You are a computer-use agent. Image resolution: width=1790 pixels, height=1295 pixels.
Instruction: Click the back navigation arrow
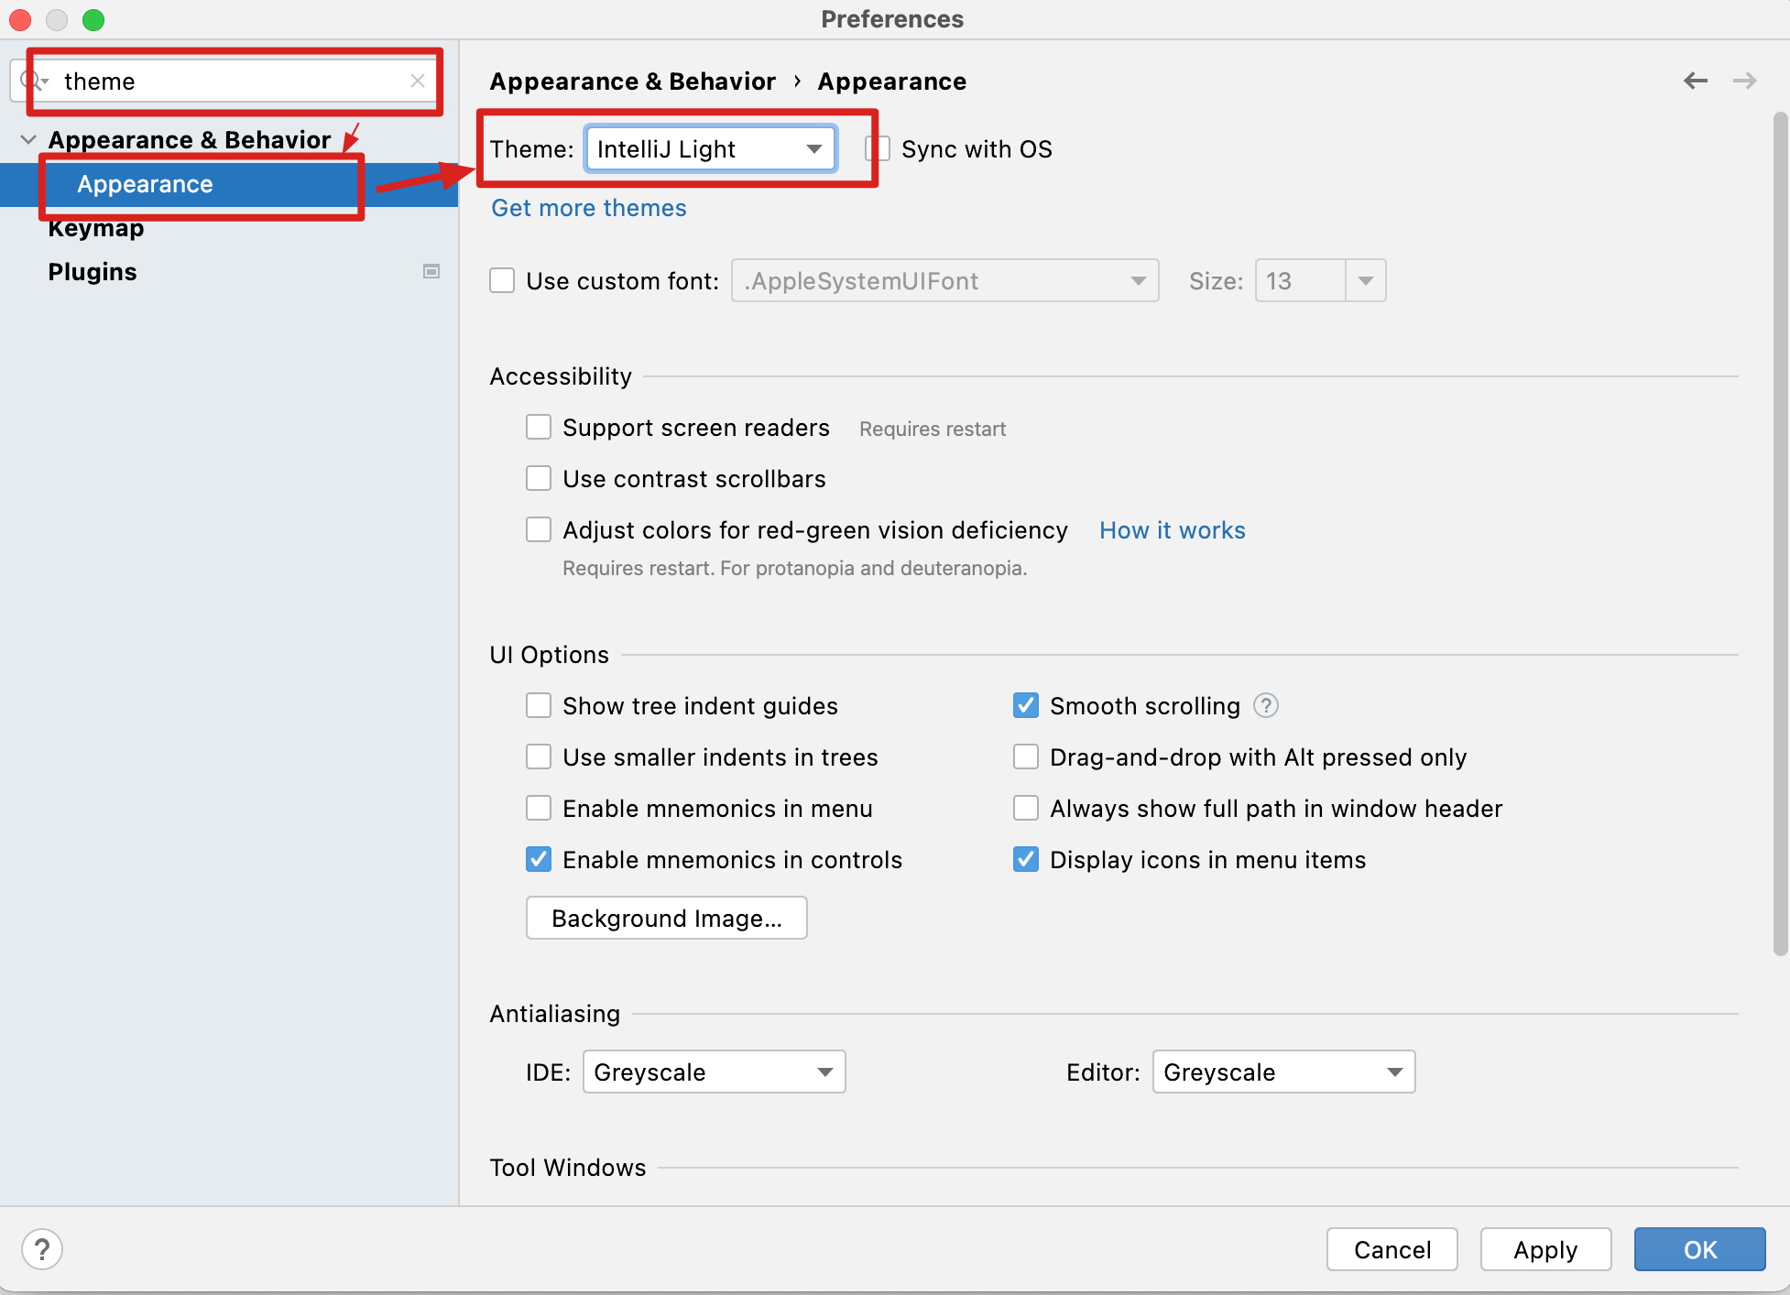coord(1695,81)
